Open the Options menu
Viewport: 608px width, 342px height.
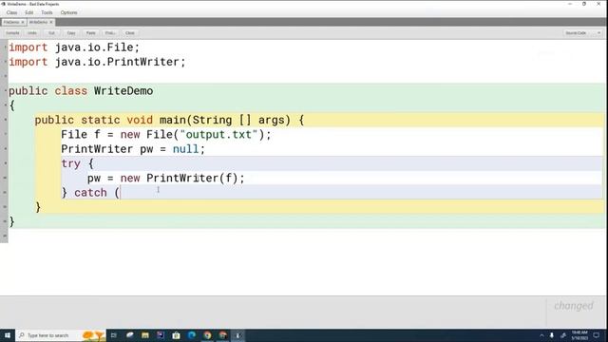pos(69,12)
